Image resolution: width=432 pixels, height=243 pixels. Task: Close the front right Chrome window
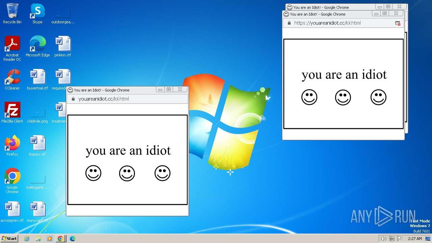(x=396, y=13)
